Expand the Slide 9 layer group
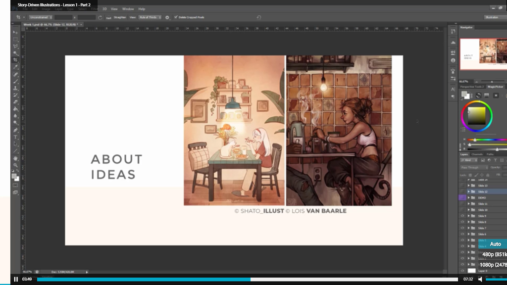The image size is (507, 285). click(x=468, y=216)
